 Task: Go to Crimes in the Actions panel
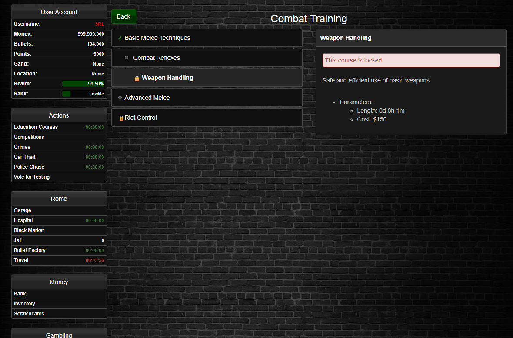tap(22, 147)
